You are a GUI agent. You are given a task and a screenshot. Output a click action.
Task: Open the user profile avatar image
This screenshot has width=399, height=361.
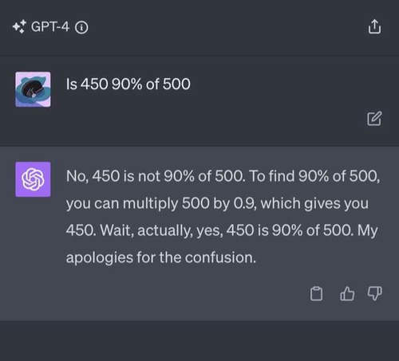33,89
